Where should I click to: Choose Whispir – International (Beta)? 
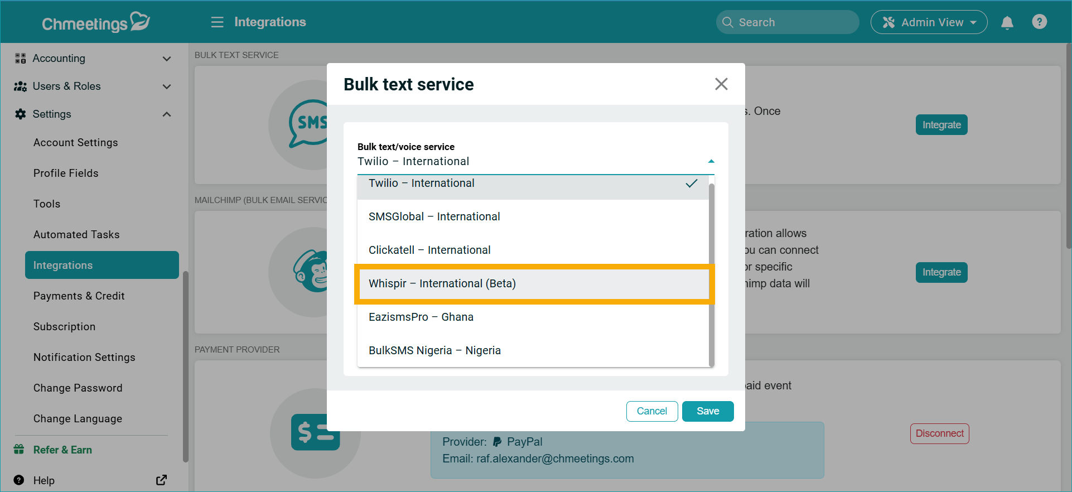[533, 283]
